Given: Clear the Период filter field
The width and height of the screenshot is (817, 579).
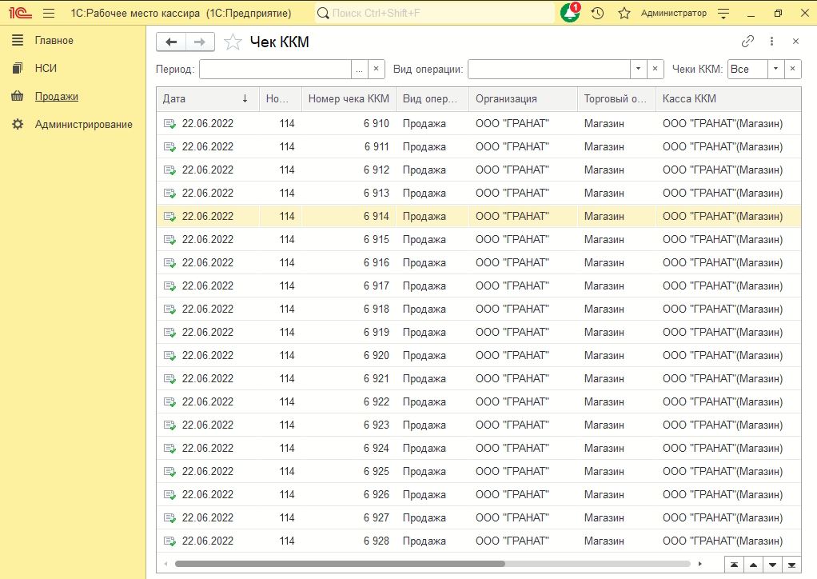Looking at the screenshot, I should coord(377,70).
